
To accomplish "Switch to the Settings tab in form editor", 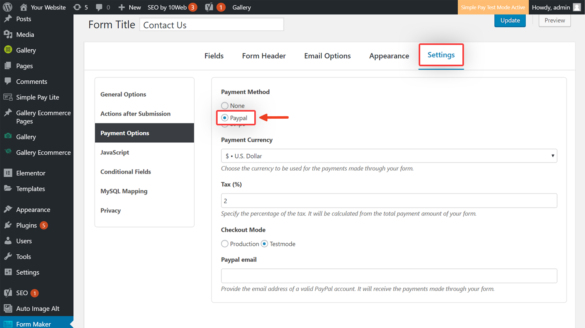I will tap(441, 55).
